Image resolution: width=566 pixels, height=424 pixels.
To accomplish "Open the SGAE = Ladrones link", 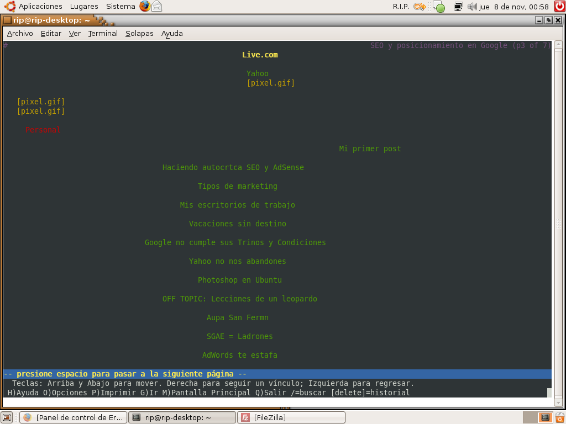I will tap(240, 336).
